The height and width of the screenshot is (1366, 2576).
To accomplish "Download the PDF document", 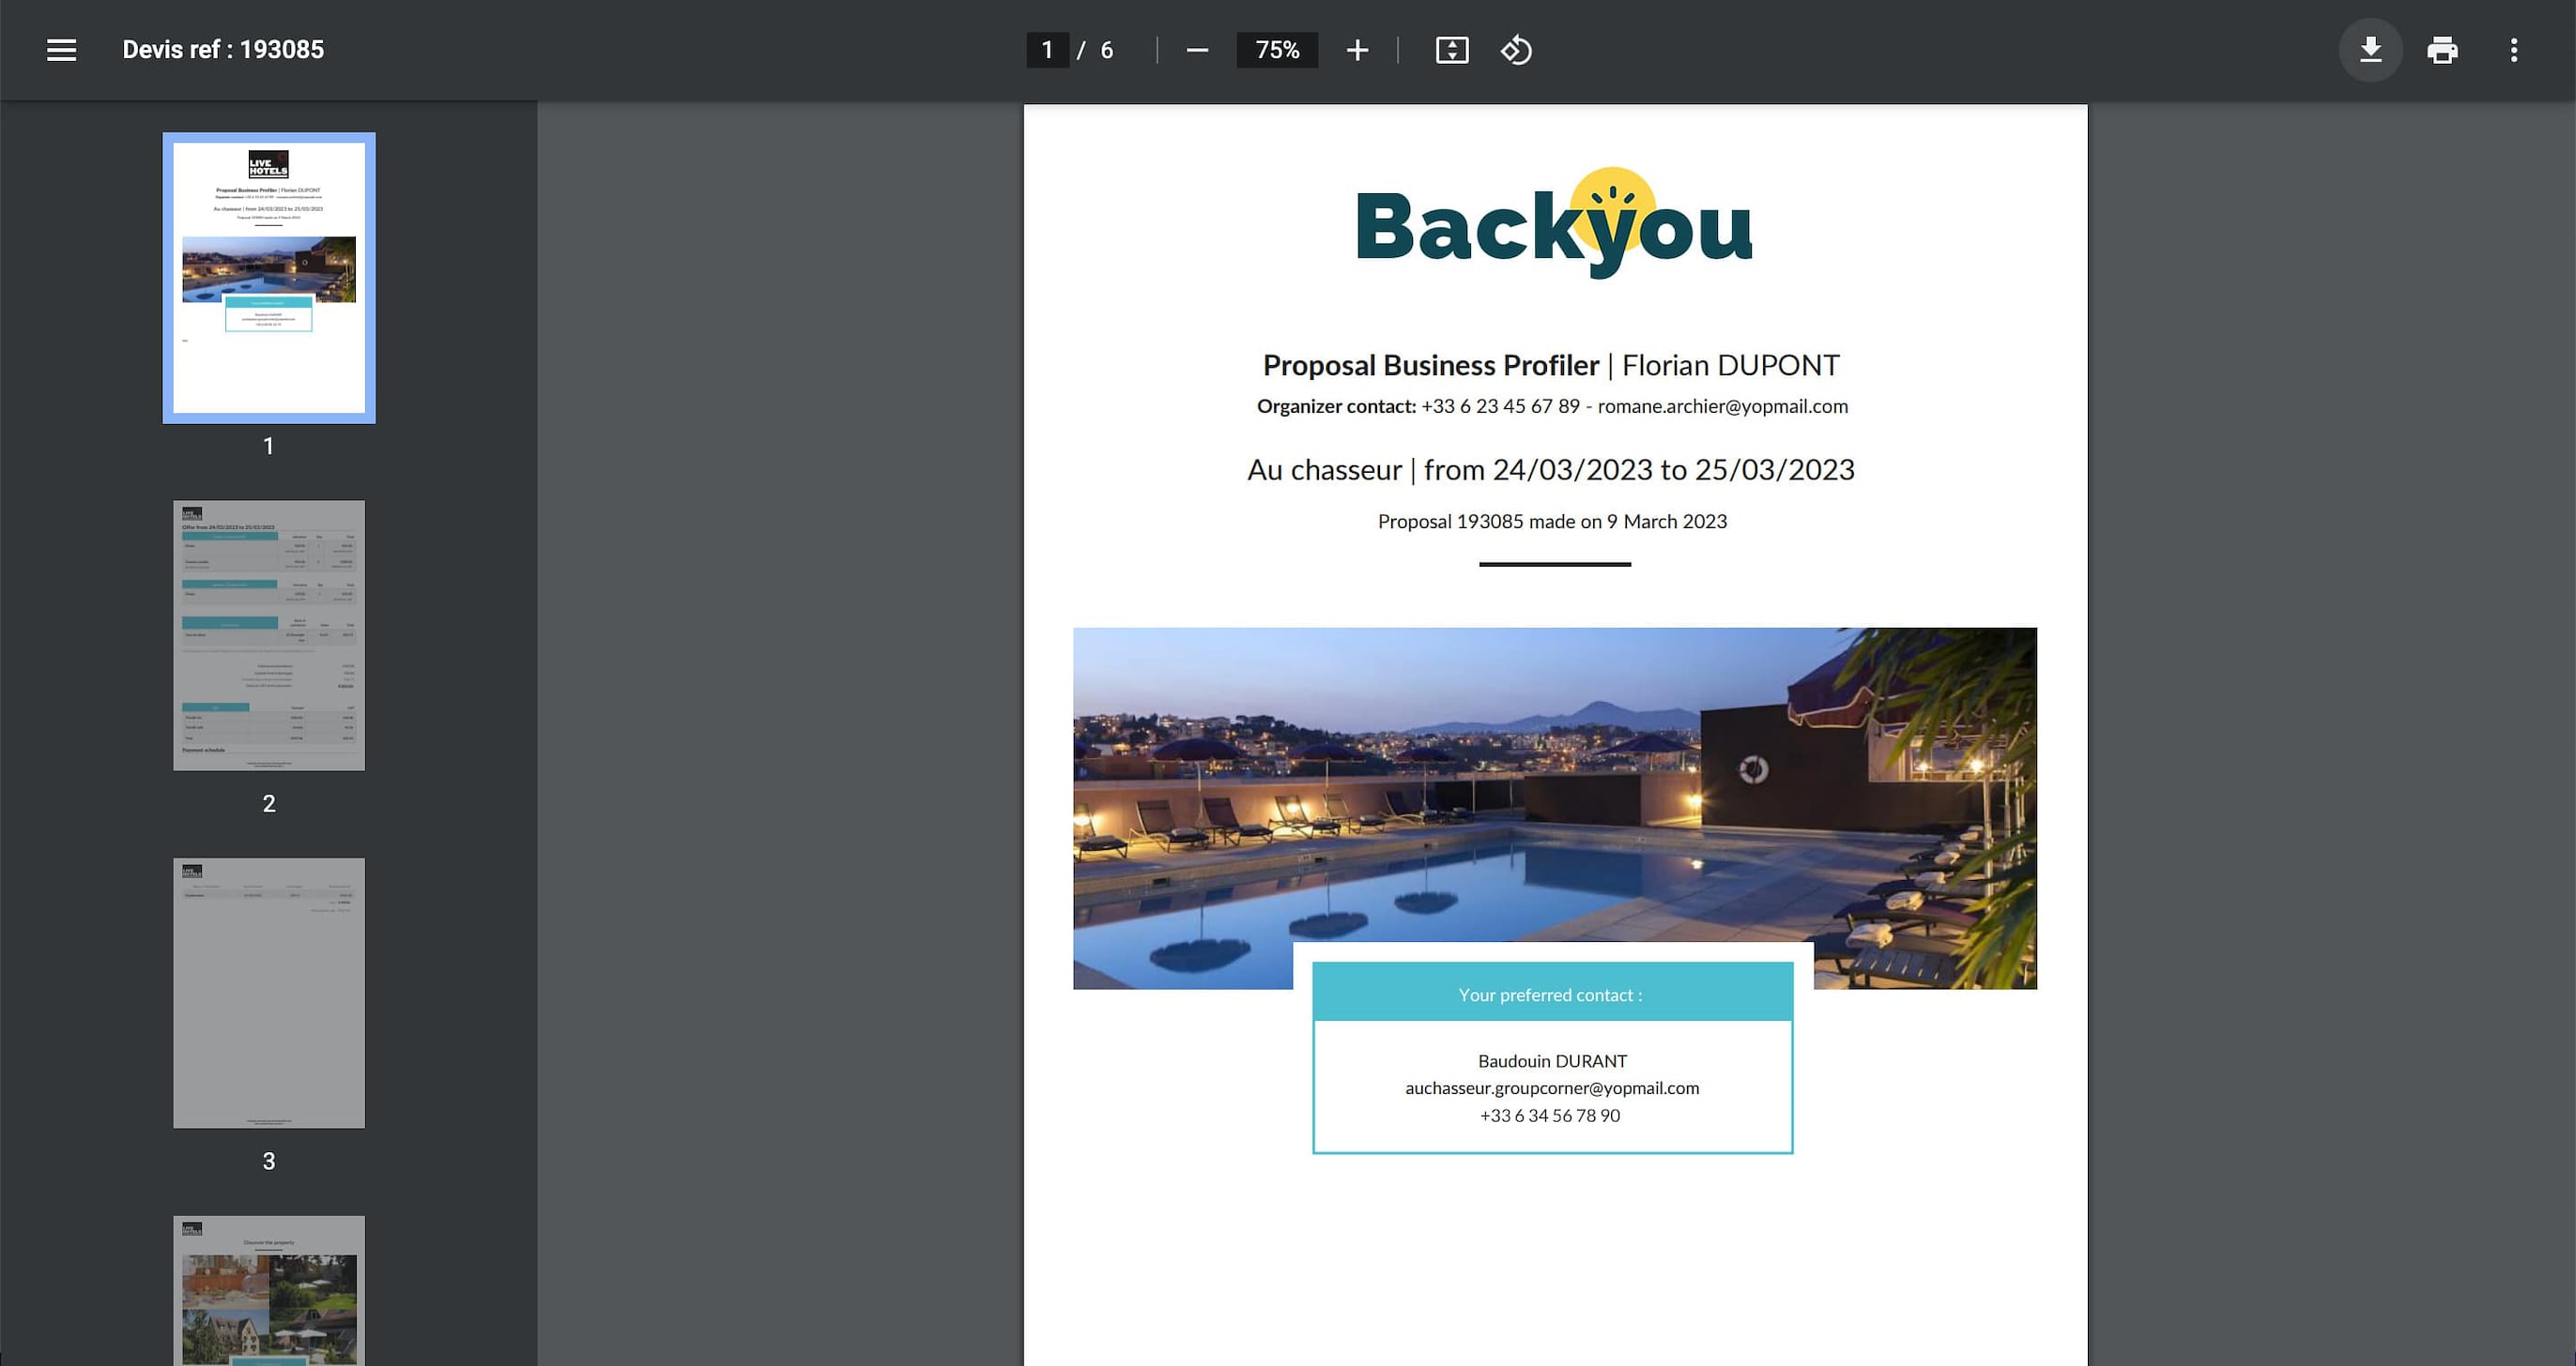I will point(2370,49).
